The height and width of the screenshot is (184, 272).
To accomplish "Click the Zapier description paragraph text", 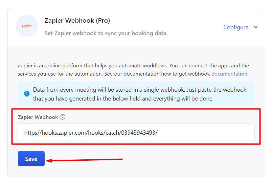I will pos(133,70).
